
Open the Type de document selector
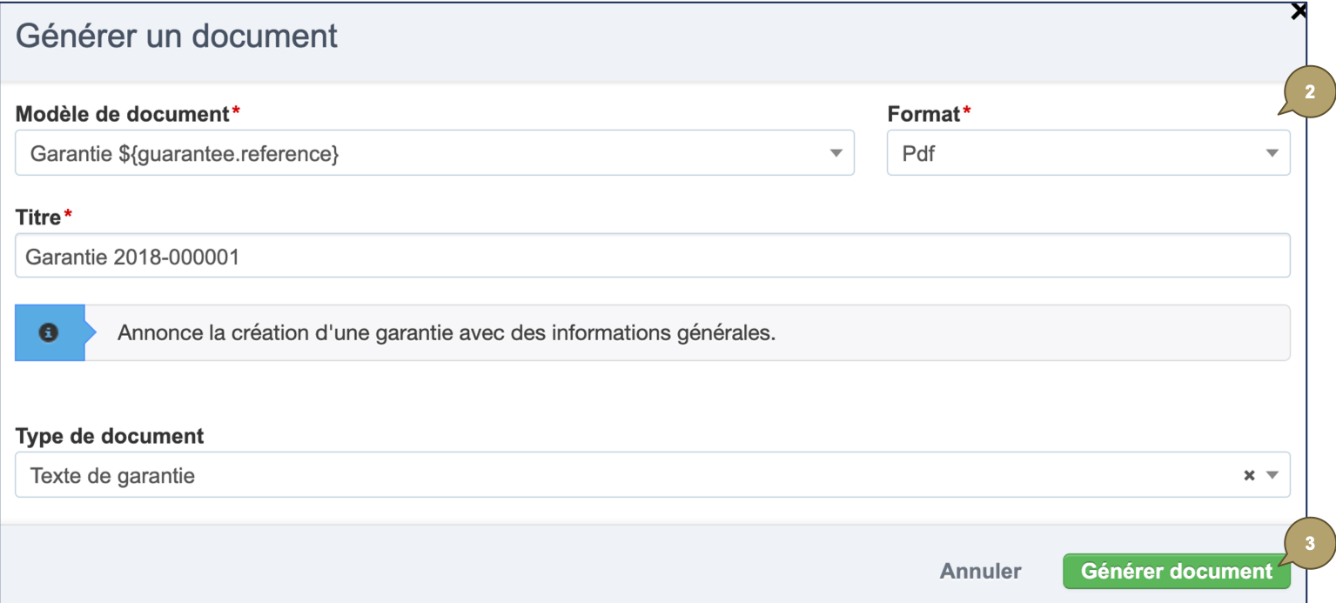point(609,475)
